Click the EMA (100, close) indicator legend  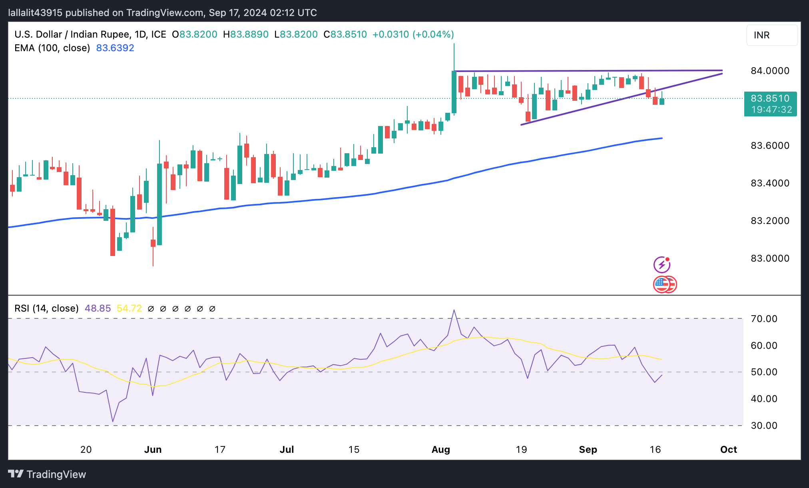pos(52,48)
